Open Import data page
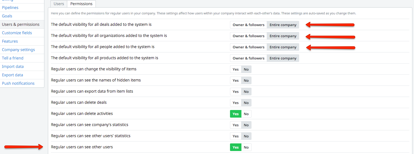 pos(22,67)
